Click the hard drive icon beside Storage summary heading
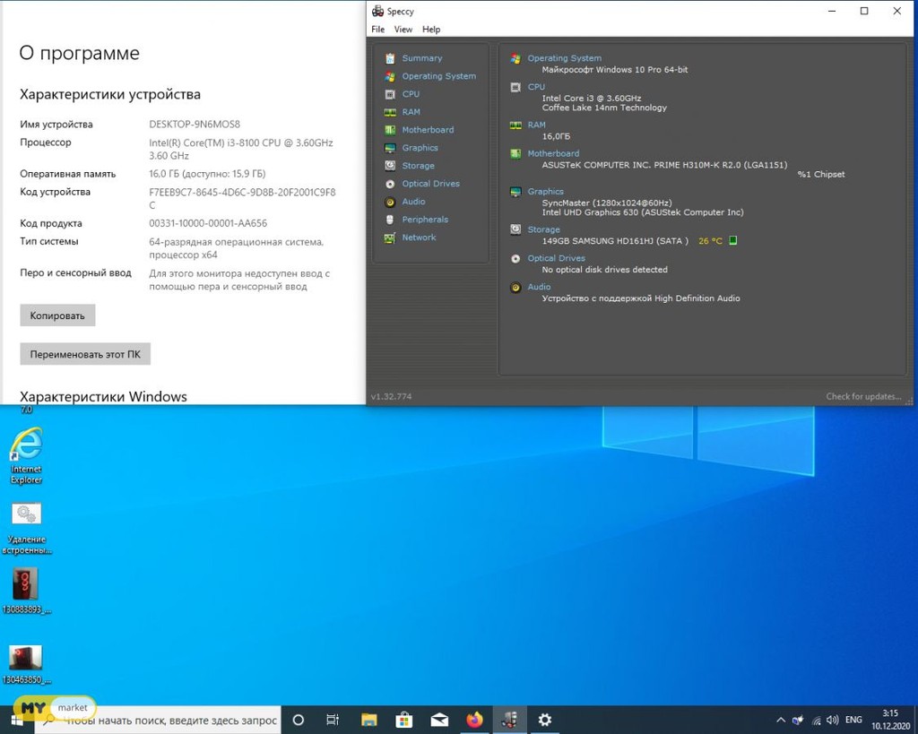 pos(515,229)
